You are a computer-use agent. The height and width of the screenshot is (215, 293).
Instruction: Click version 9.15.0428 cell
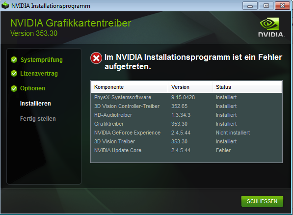point(183,97)
